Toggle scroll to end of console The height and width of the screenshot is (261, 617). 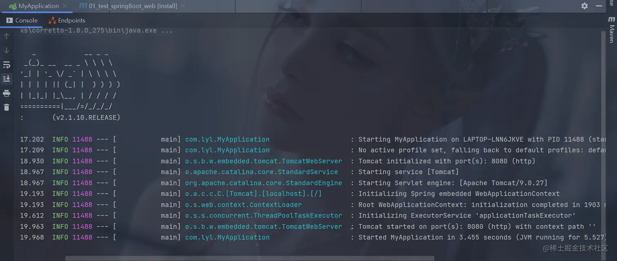(7, 79)
